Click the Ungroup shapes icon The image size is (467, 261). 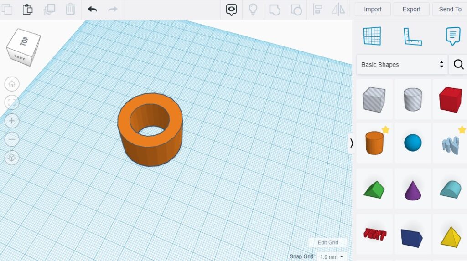(296, 10)
